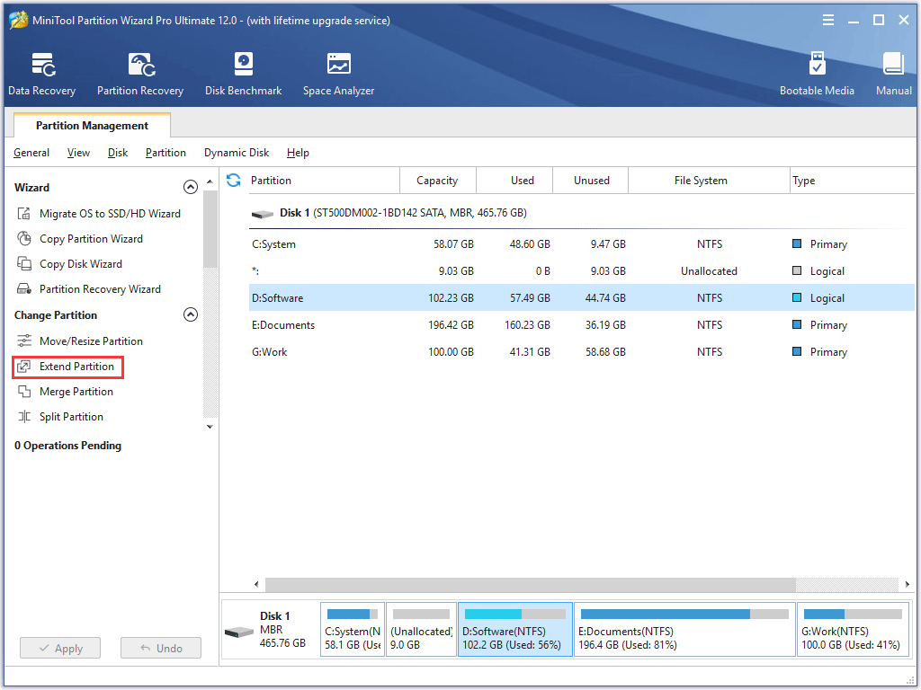This screenshot has height=690, width=921.
Task: Click the G:Work(NTFS) block in disk map
Action: 853,630
